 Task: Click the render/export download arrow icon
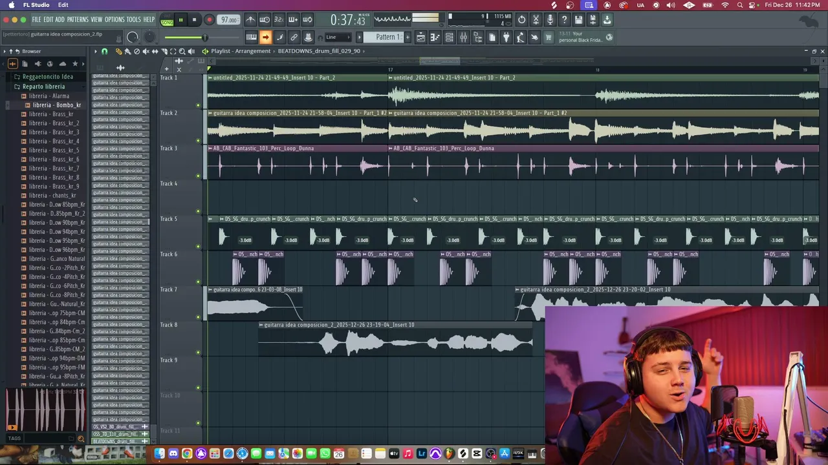tap(607, 19)
